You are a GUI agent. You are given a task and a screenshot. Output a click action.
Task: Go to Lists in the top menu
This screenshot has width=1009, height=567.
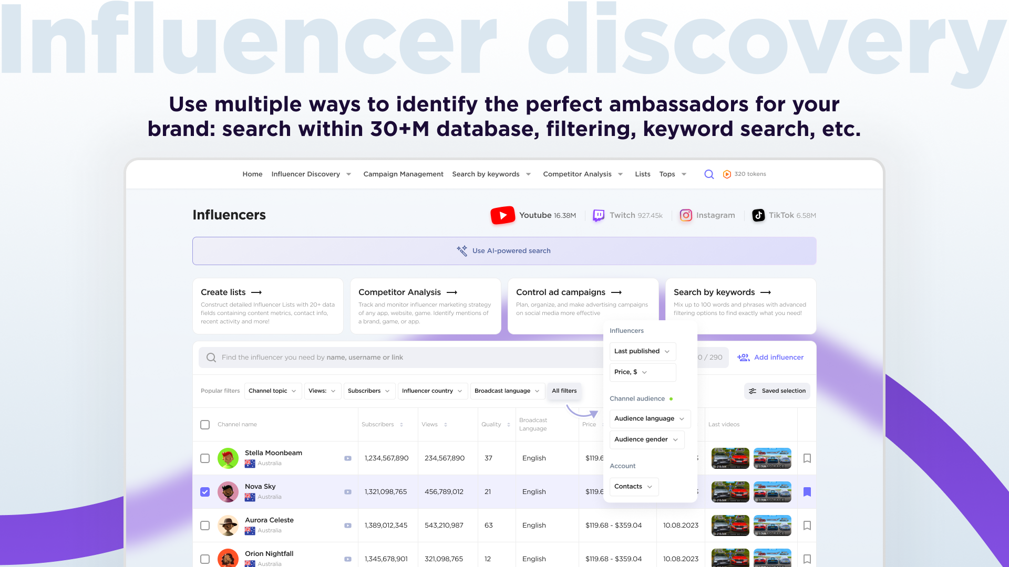coord(642,174)
